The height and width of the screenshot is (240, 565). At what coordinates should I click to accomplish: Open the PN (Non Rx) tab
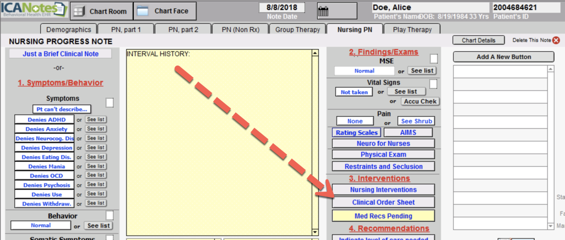tap(241, 30)
